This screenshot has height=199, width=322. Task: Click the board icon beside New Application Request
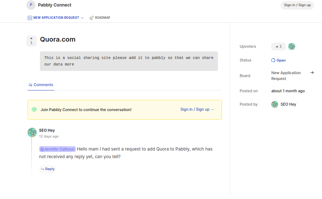[x=30, y=18]
